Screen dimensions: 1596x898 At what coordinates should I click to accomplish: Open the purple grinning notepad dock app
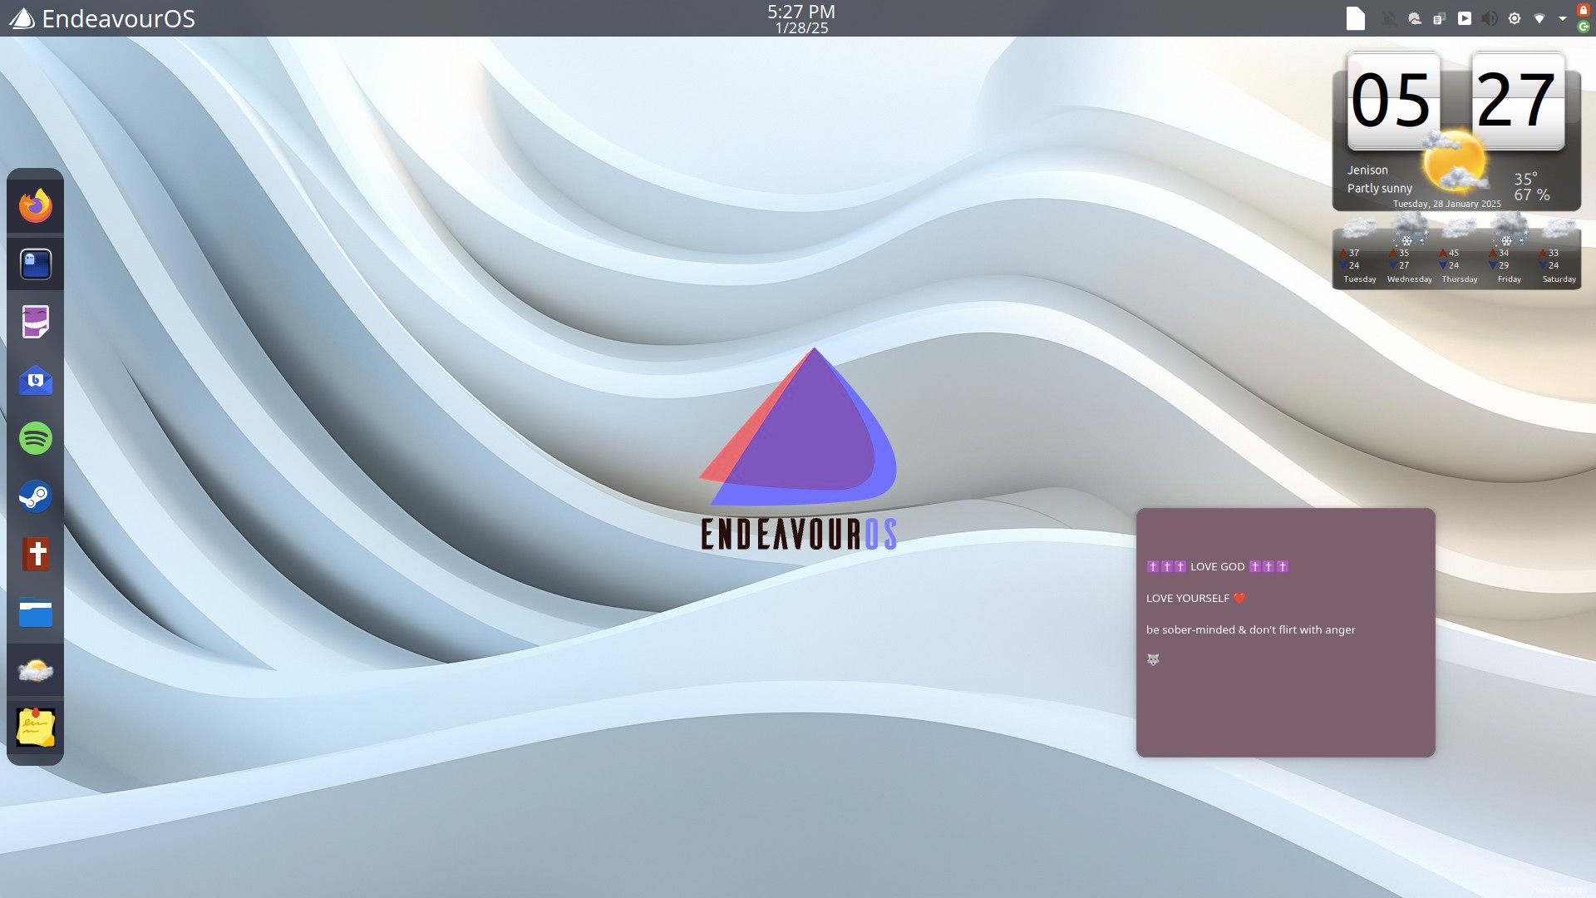(36, 322)
